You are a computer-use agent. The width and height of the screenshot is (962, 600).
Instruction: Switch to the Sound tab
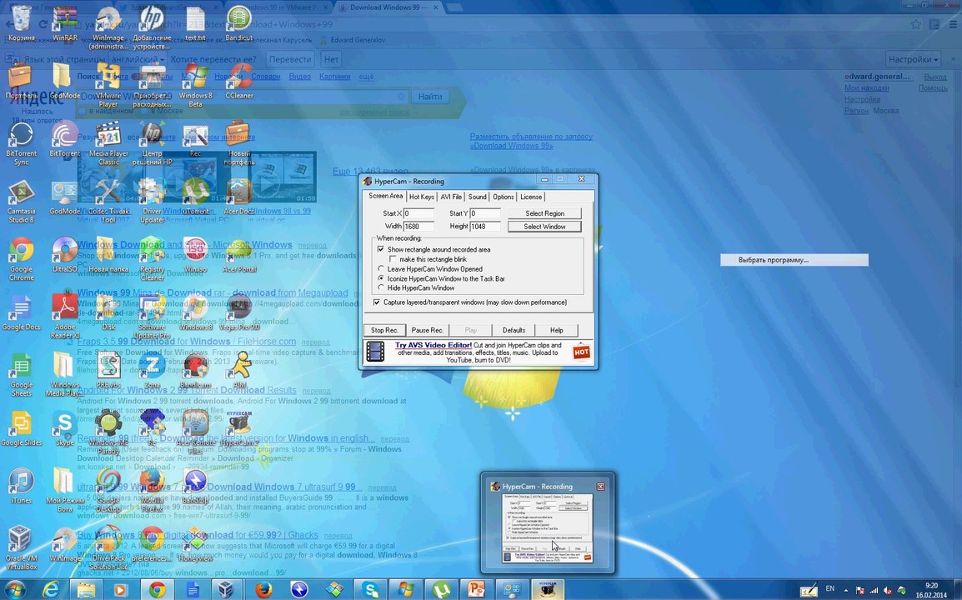coord(478,197)
